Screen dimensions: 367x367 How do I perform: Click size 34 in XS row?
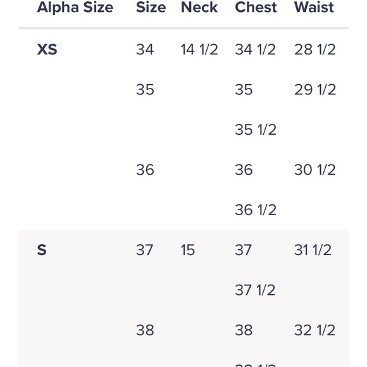[x=145, y=49]
